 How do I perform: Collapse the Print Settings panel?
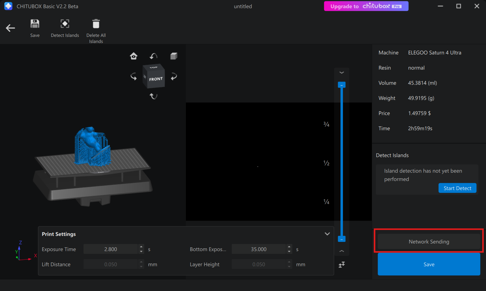pyautogui.click(x=327, y=234)
